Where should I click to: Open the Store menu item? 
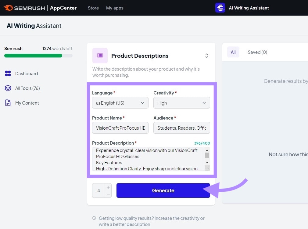93,8
